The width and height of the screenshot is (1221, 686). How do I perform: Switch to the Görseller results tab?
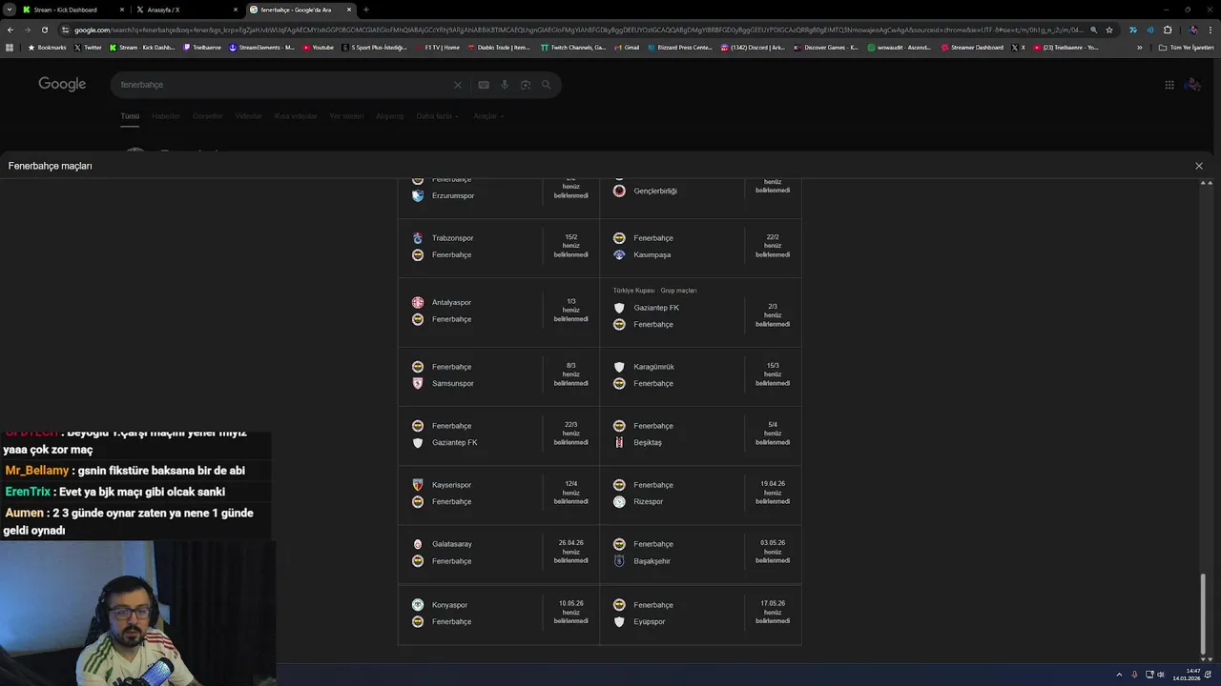(207, 116)
